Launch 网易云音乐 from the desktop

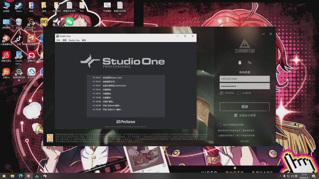[x=6, y=56]
